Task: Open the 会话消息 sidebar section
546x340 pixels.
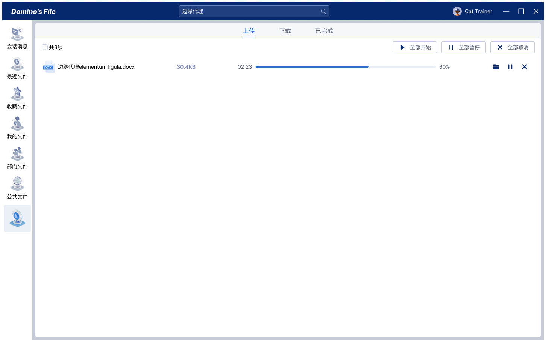Action: 17,38
